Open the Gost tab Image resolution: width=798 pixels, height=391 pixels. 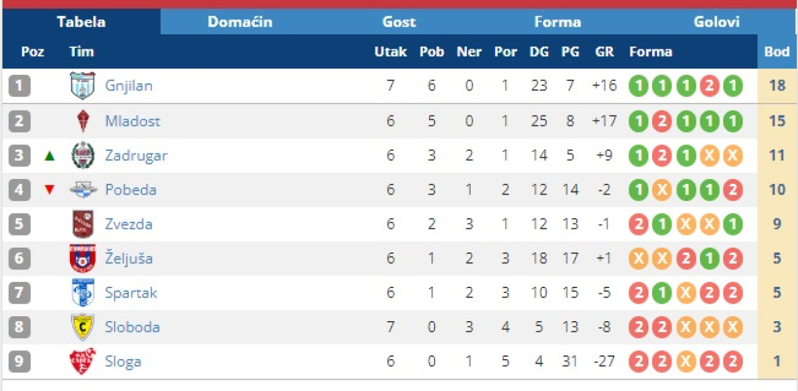point(399,22)
